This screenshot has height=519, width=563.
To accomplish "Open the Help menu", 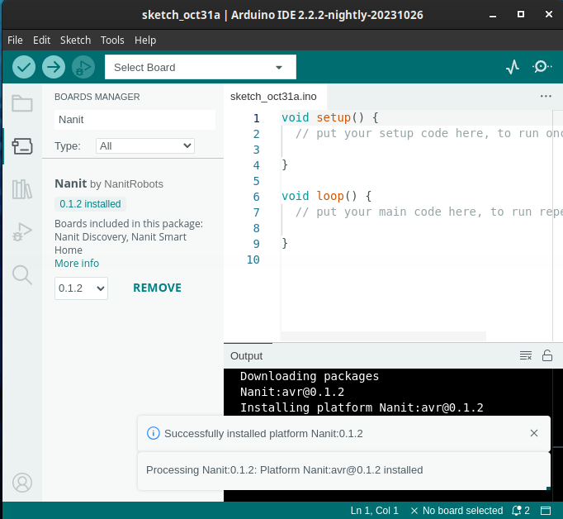I will point(145,40).
